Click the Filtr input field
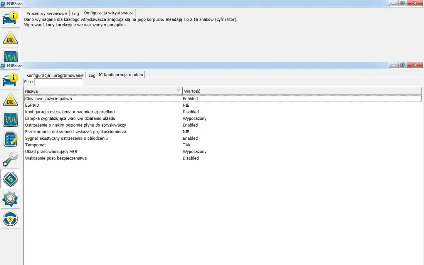 click(59, 82)
